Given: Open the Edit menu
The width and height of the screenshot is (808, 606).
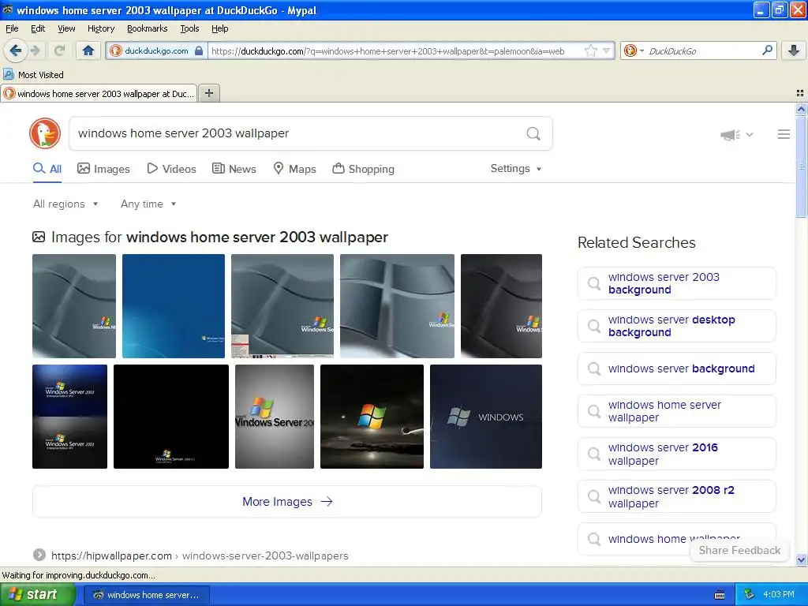Looking at the screenshot, I should click(38, 28).
